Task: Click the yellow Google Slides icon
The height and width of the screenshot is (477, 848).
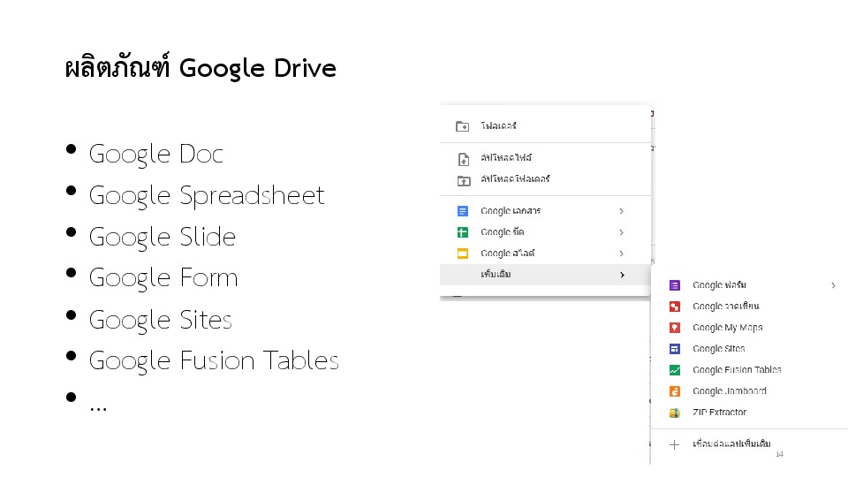Action: [462, 254]
